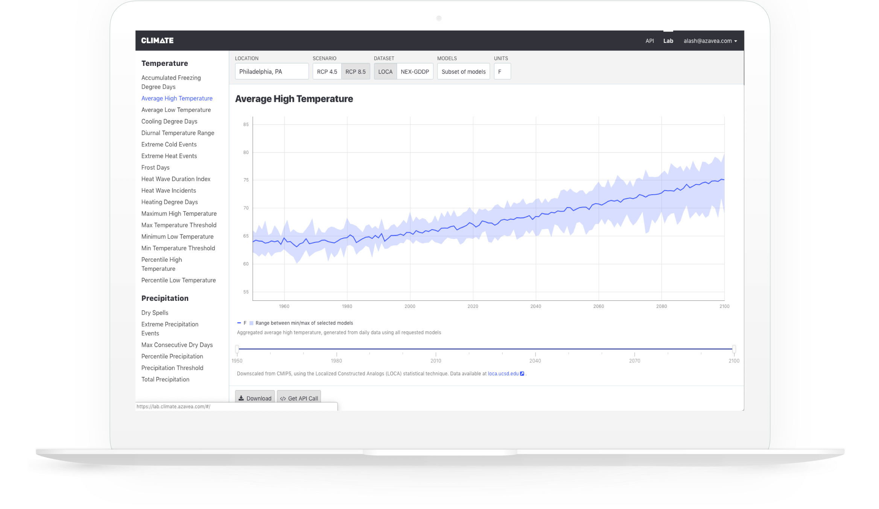Select Extreme Heat Events indicator

coord(169,156)
